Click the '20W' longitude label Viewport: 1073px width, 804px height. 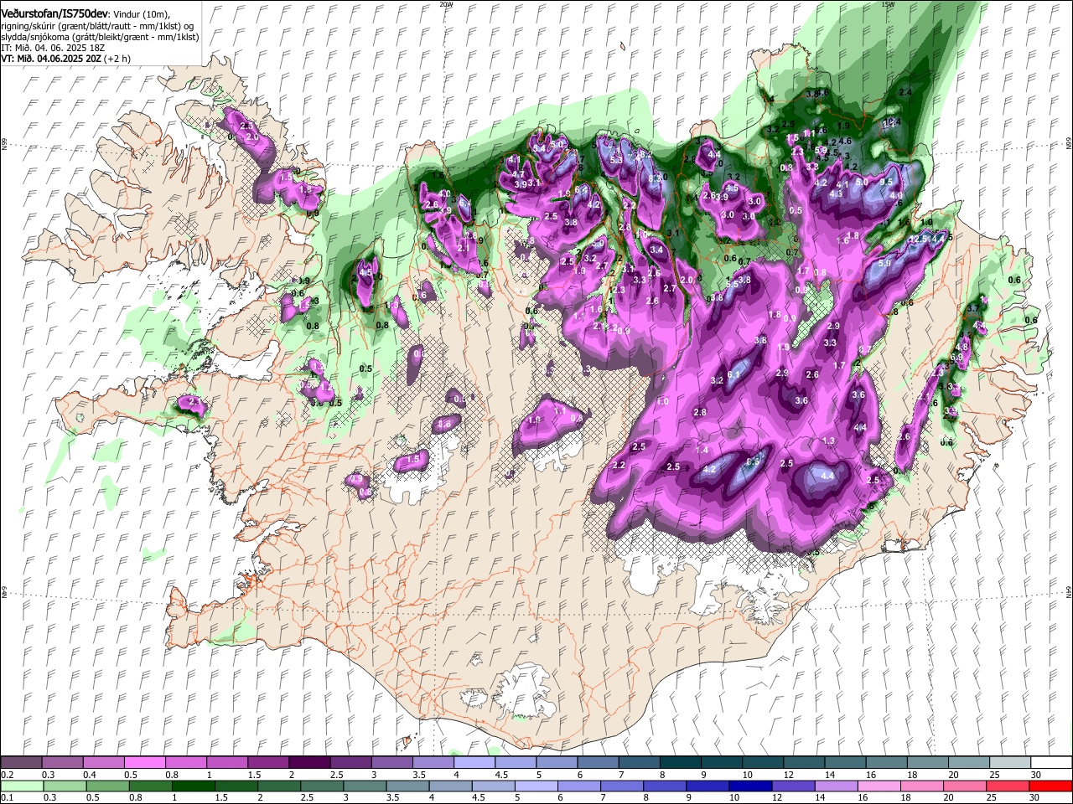[x=446, y=4]
